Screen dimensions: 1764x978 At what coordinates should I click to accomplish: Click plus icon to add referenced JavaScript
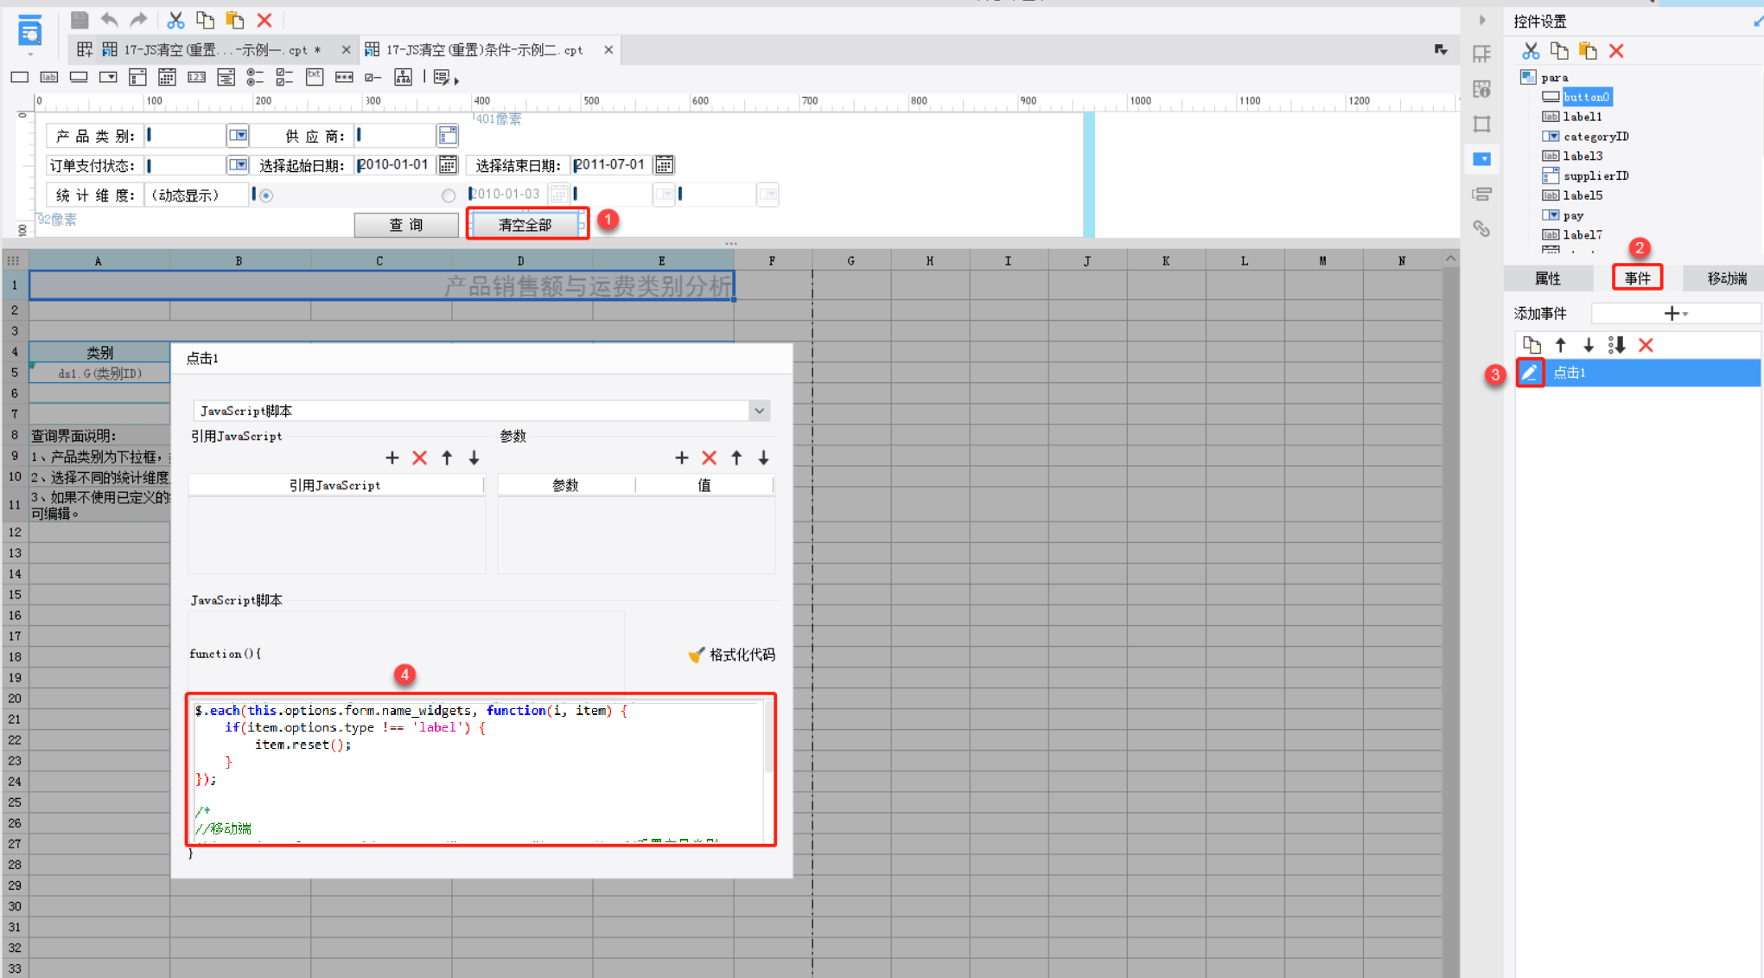click(392, 457)
